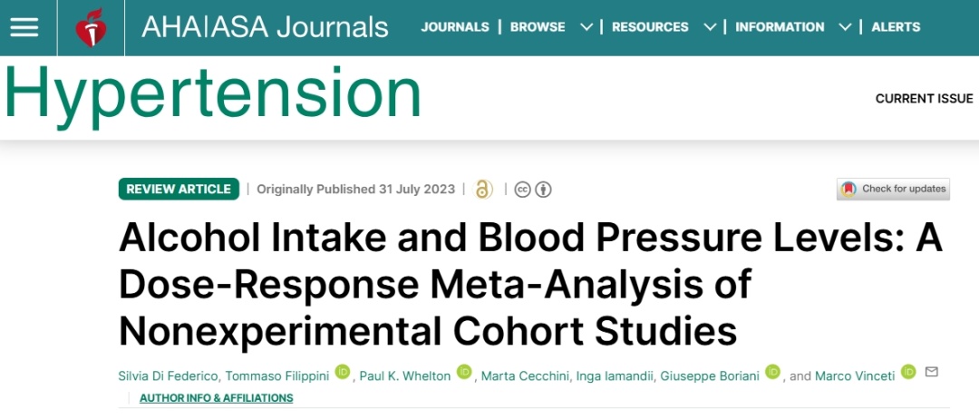Open the Creative Commons license icon

pyautogui.click(x=533, y=190)
